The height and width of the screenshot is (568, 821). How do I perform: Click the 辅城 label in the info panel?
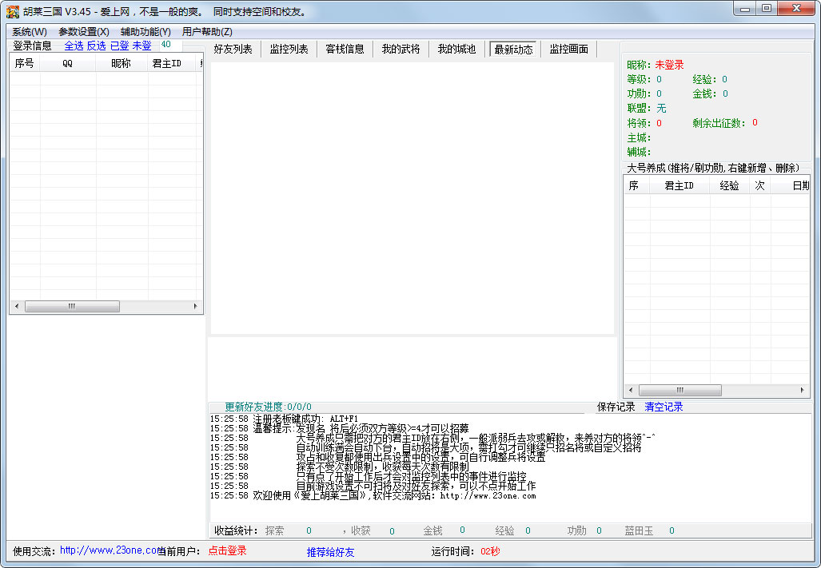click(640, 153)
